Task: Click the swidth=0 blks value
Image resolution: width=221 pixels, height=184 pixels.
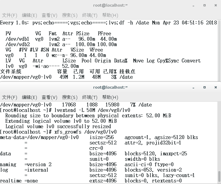Action: click(x=142, y=159)
